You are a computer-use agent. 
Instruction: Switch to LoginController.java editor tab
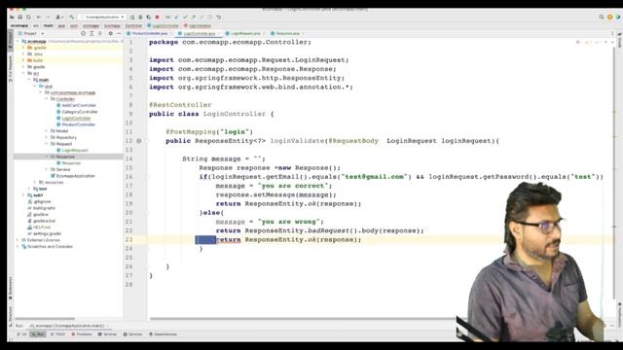coord(200,33)
